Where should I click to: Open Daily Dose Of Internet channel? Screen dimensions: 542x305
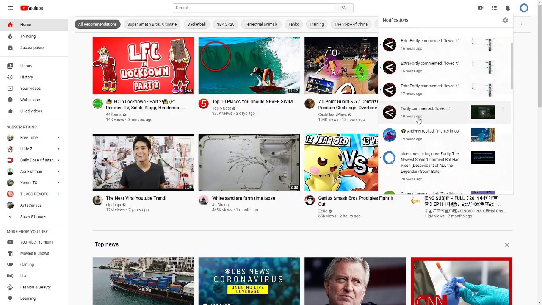click(34, 160)
